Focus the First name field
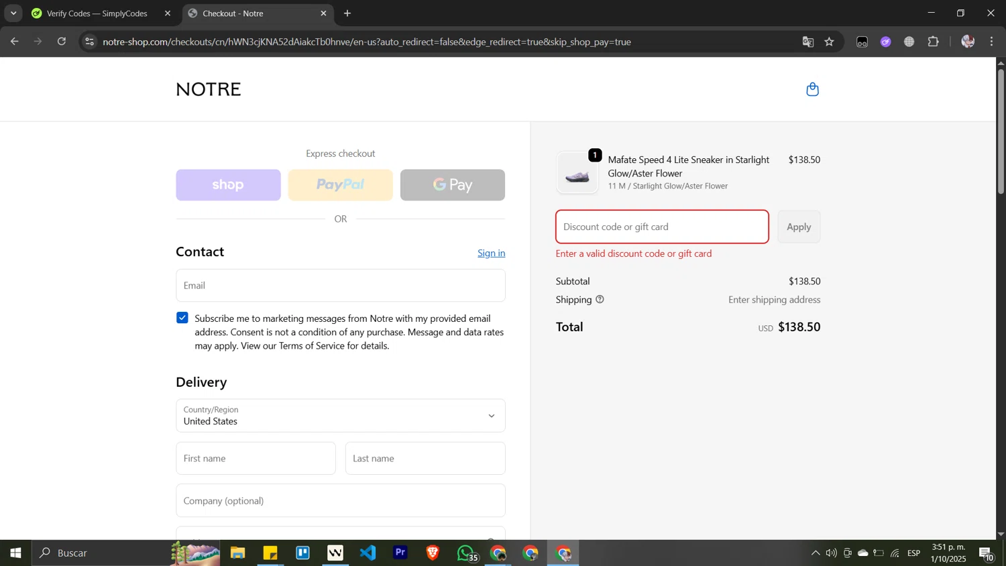The width and height of the screenshot is (1006, 566). point(256,459)
